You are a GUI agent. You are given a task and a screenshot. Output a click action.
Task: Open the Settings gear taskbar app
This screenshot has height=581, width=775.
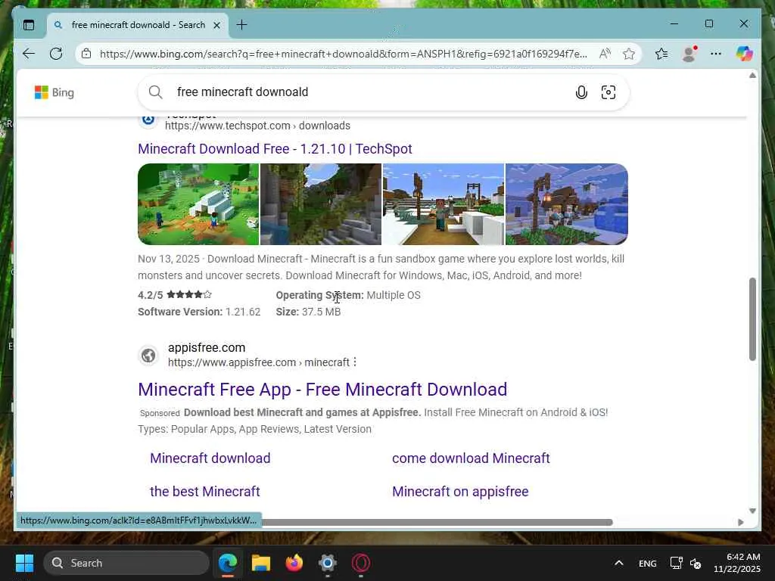click(x=327, y=563)
